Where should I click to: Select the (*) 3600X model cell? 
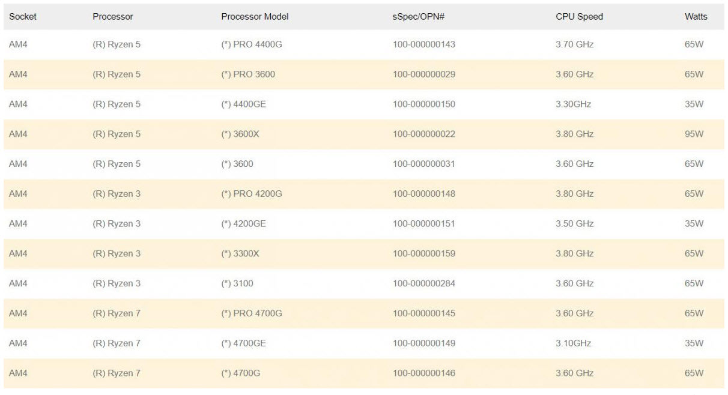[240, 134]
